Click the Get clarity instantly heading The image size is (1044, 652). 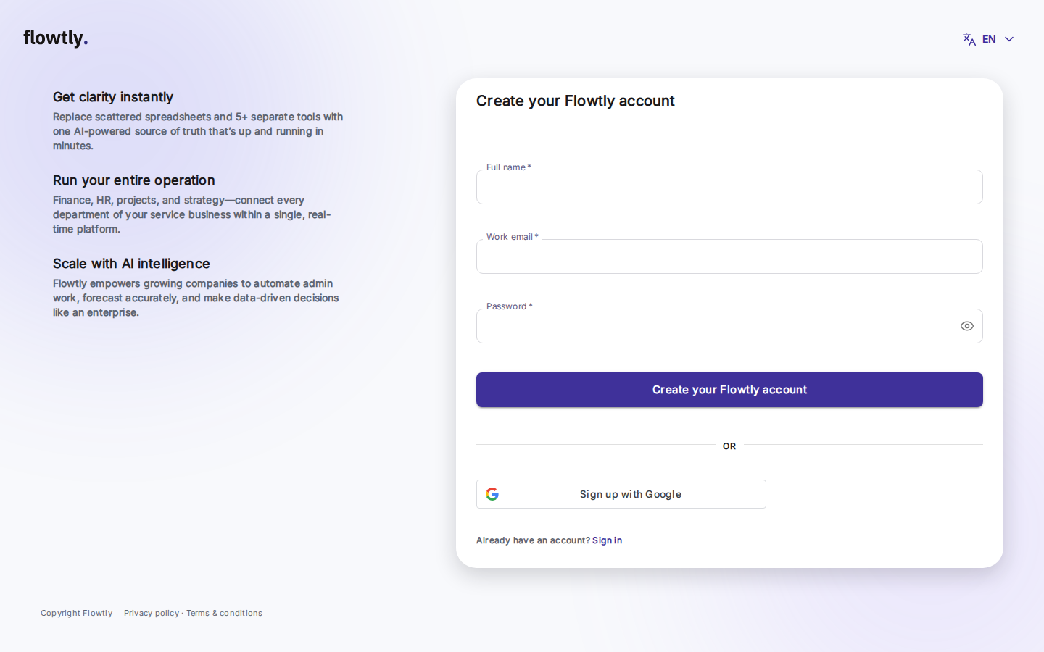click(113, 97)
